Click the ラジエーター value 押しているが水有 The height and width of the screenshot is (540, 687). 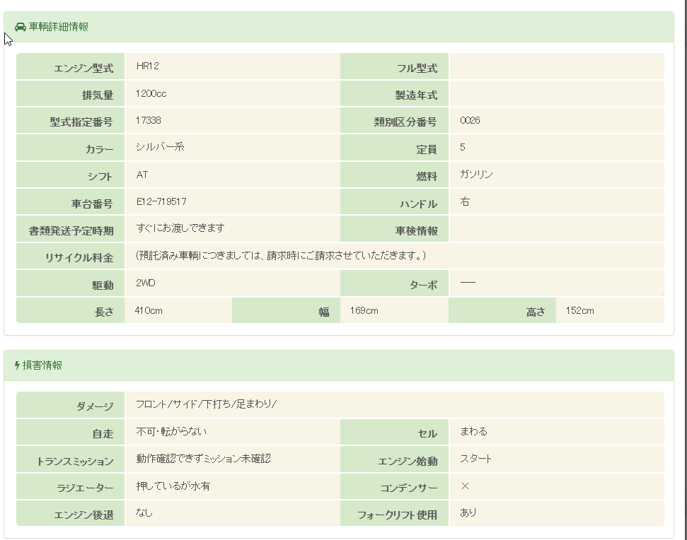pos(173,486)
